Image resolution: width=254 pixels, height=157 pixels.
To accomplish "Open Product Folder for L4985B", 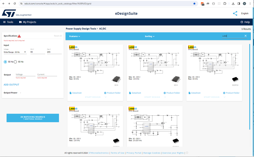I will 172,93.
